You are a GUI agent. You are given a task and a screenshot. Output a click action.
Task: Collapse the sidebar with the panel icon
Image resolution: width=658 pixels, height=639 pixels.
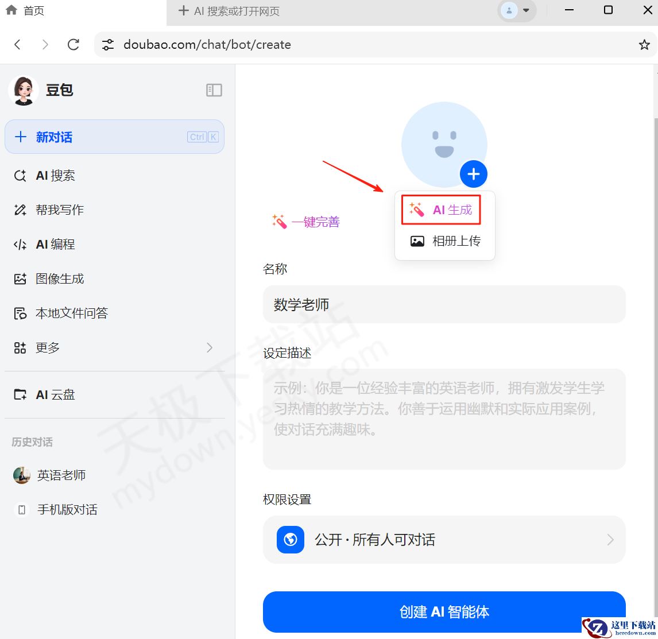[214, 90]
